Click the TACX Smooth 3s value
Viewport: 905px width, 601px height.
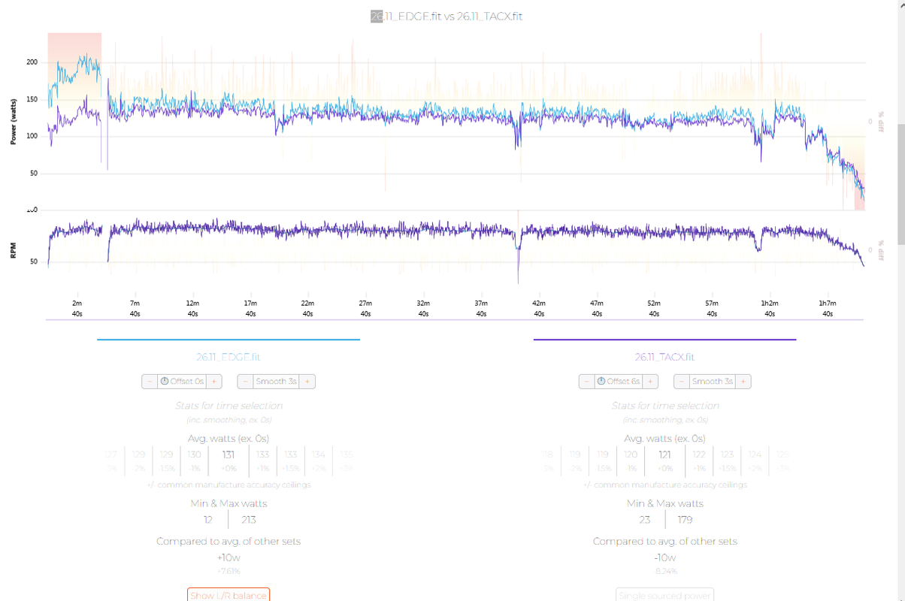[713, 382]
